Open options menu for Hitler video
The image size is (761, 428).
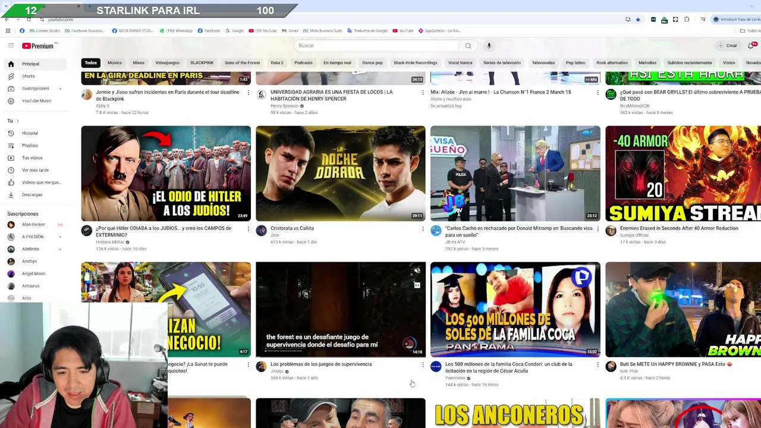248,229
